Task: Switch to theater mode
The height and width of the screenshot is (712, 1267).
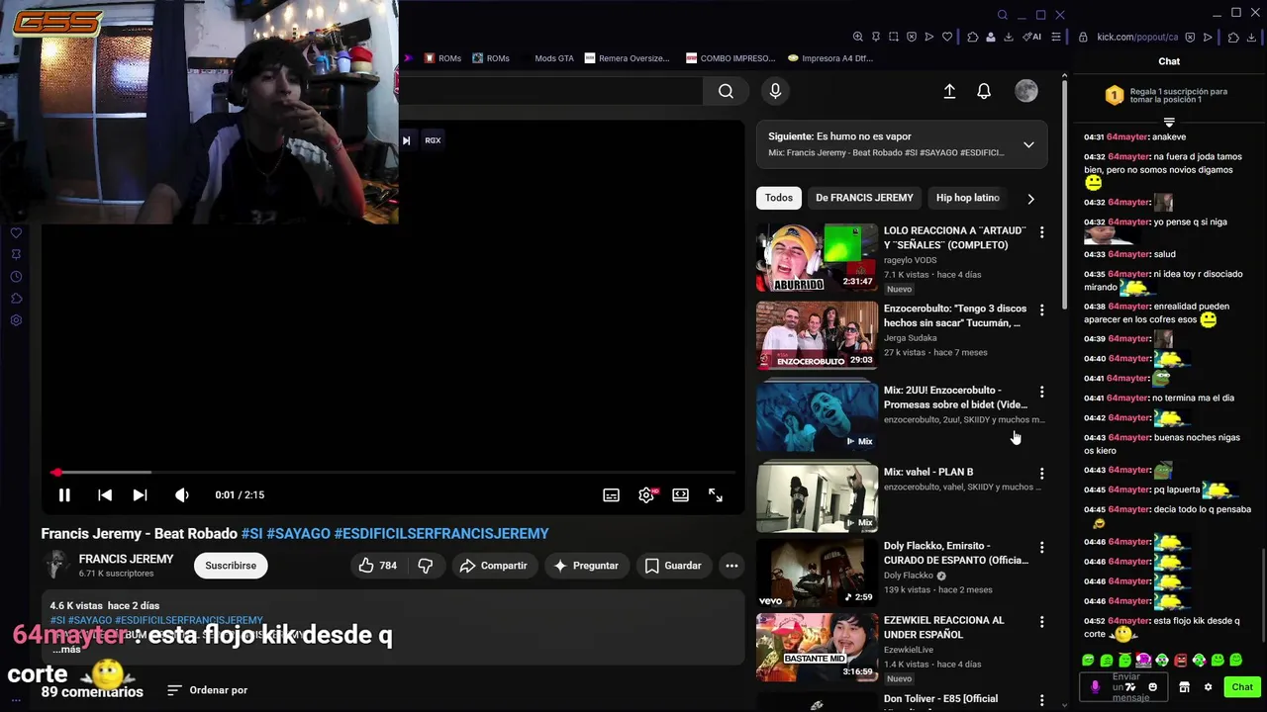Action: coord(680,494)
